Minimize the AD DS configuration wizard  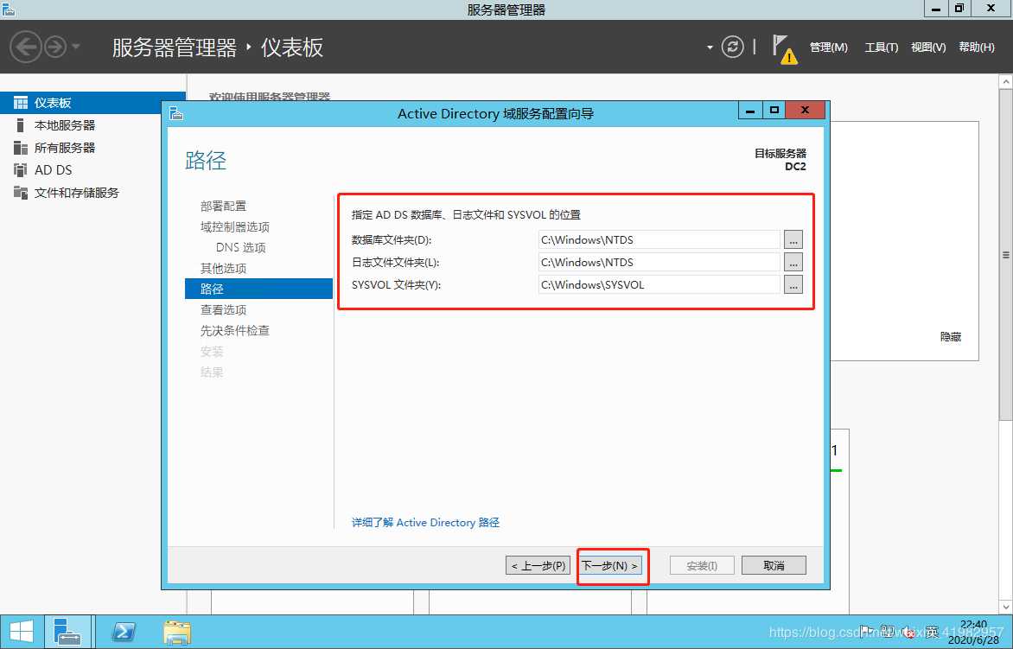pyautogui.click(x=750, y=110)
